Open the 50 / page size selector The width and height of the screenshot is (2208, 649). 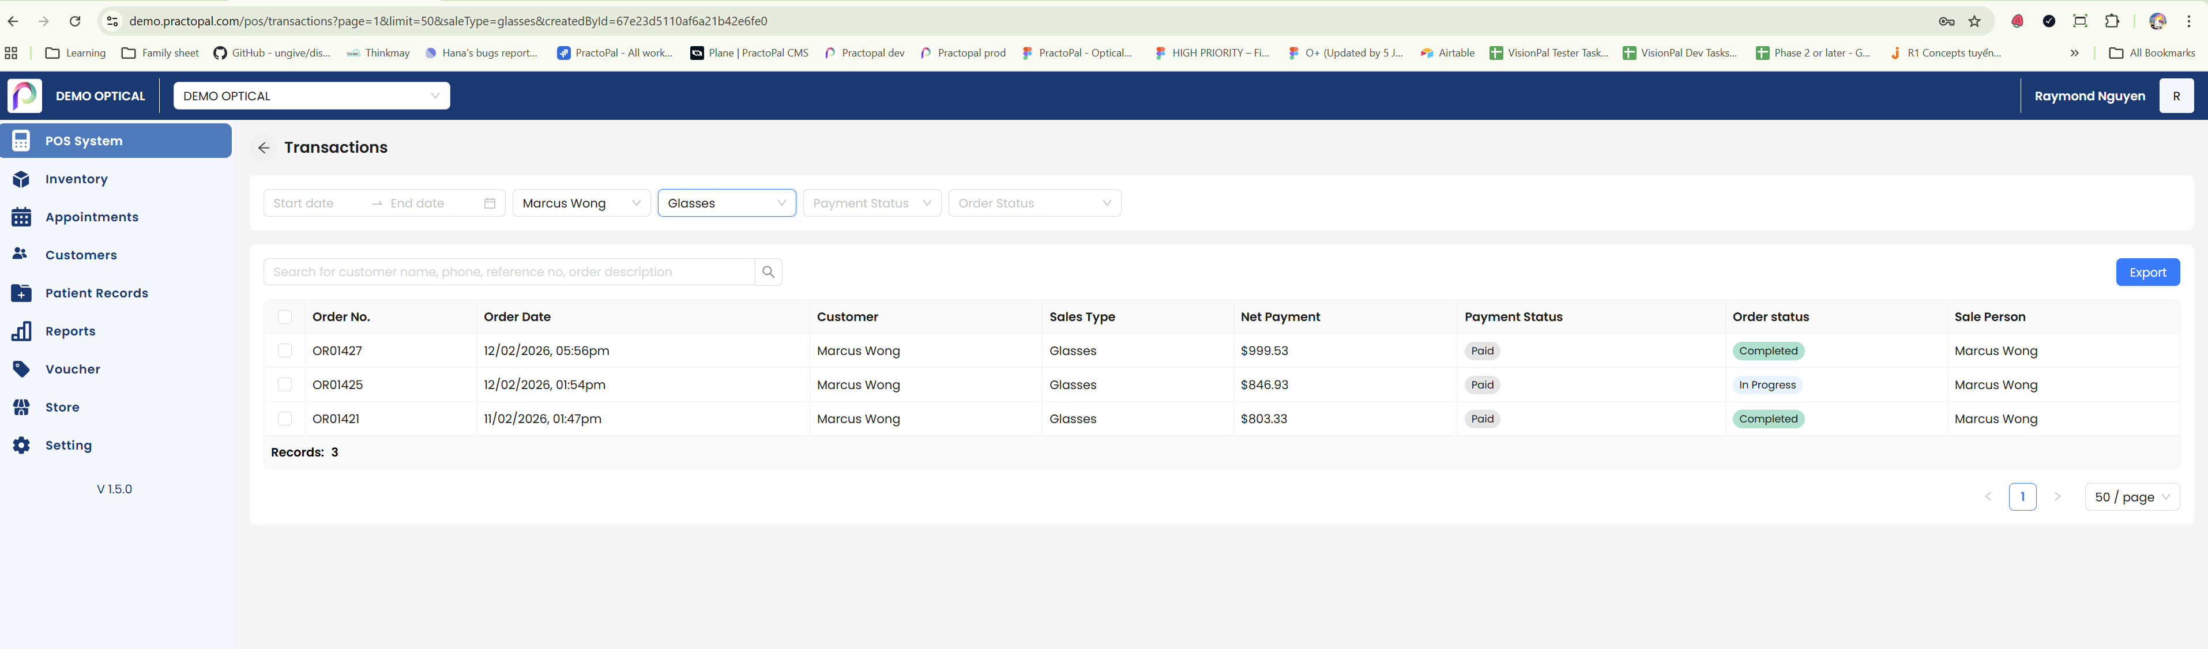2131,497
